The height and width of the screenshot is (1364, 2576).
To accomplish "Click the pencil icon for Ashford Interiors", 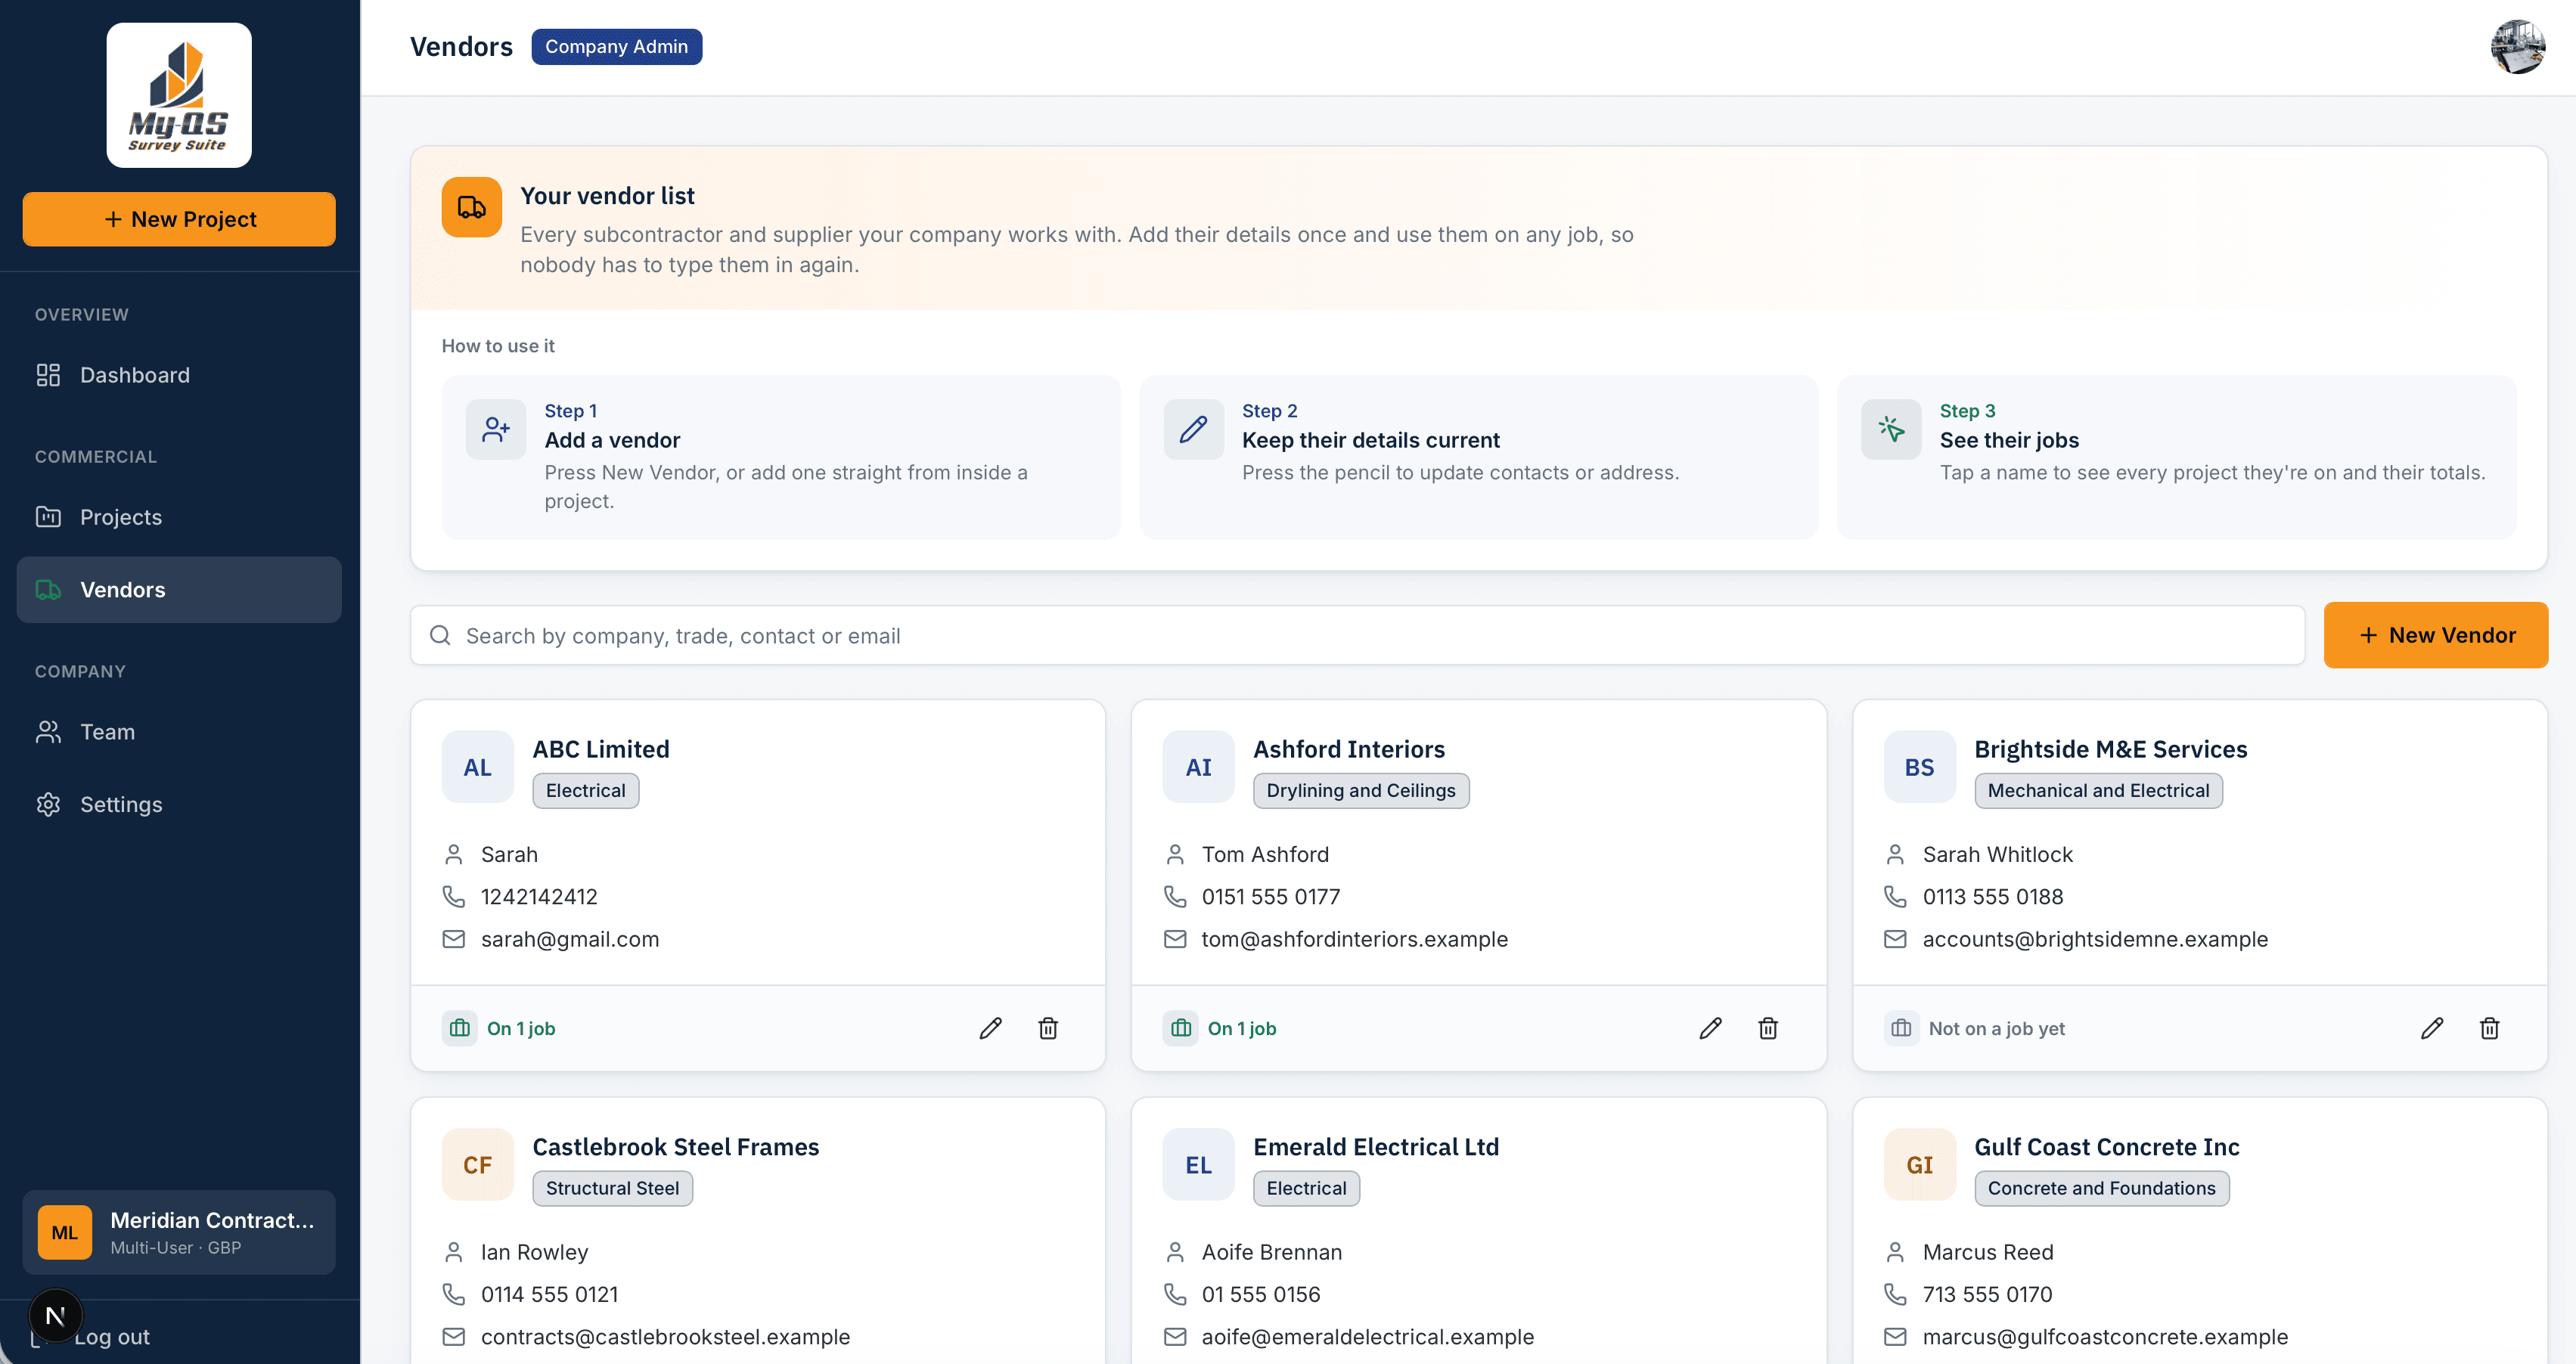I will (x=1710, y=1028).
